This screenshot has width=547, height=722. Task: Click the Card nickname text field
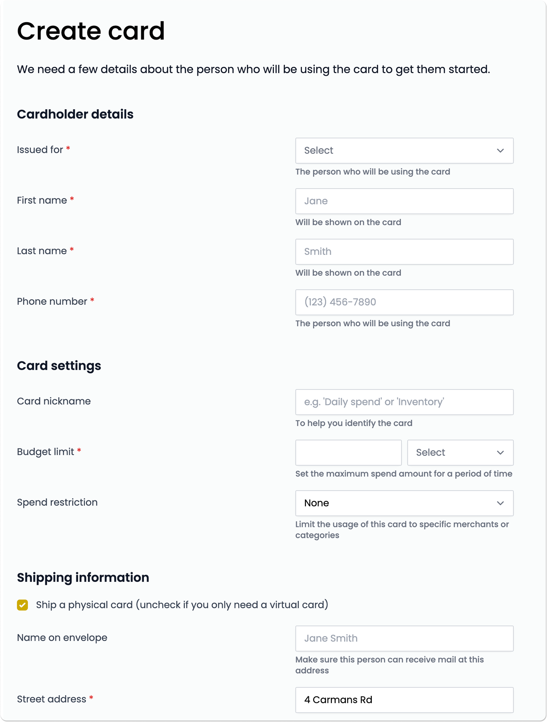coord(404,402)
